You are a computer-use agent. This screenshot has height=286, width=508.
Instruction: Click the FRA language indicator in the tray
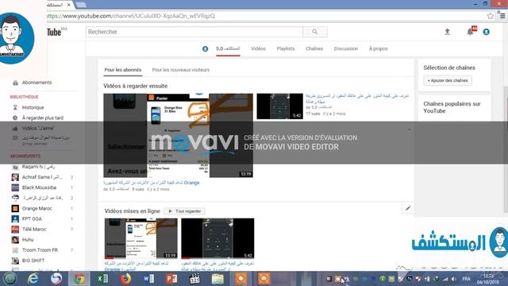point(466,279)
